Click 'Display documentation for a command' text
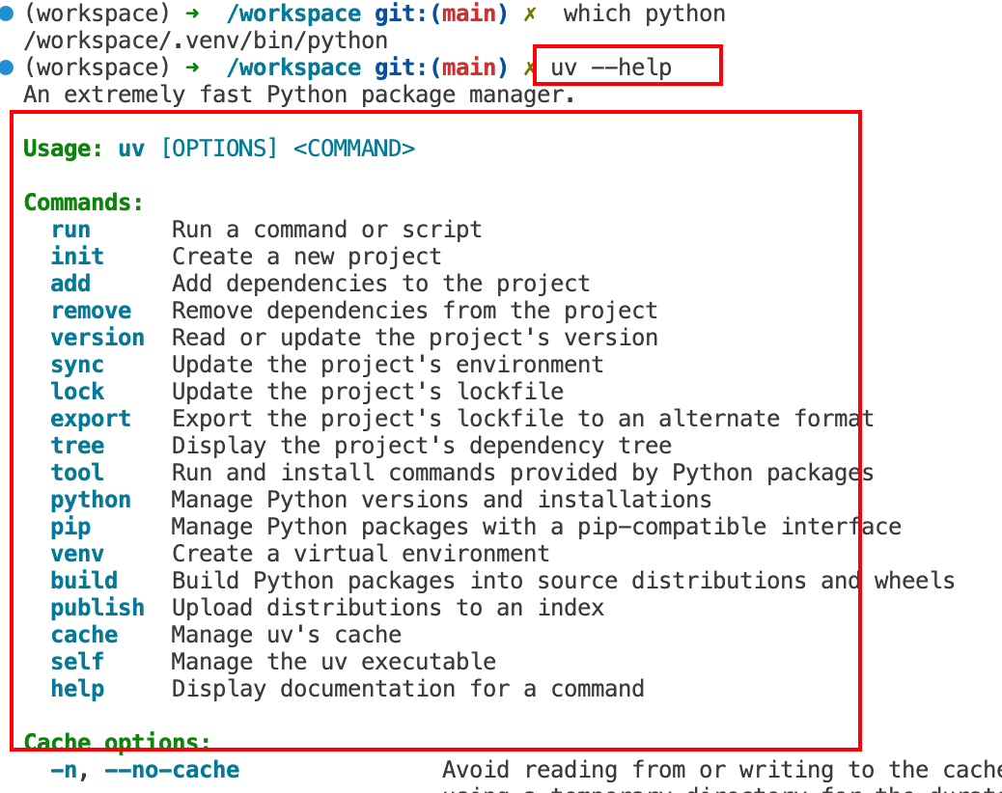Image resolution: width=1002 pixels, height=793 pixels. point(407,689)
